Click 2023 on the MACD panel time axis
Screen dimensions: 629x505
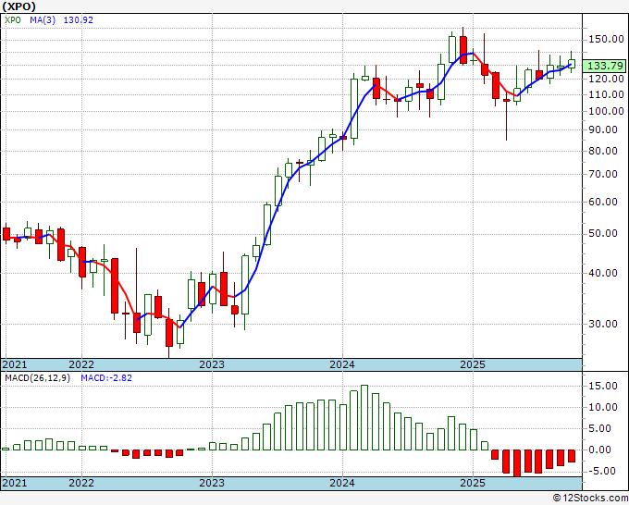coord(212,483)
